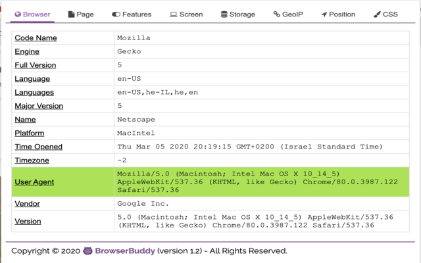Click the link icon on GeoIP tab
This screenshot has height=263, width=421.
click(x=276, y=14)
